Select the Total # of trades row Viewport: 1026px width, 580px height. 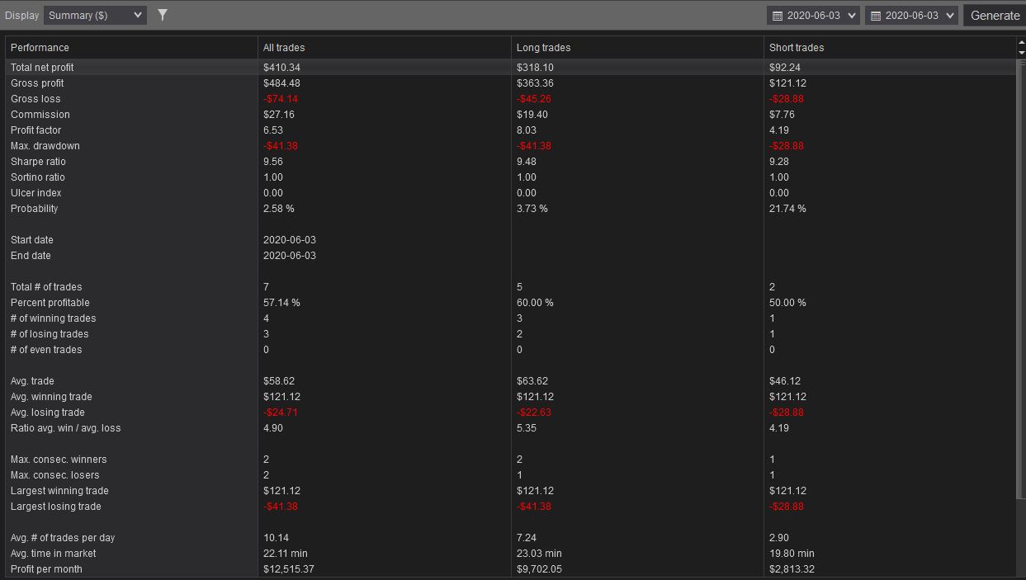[x=511, y=287]
